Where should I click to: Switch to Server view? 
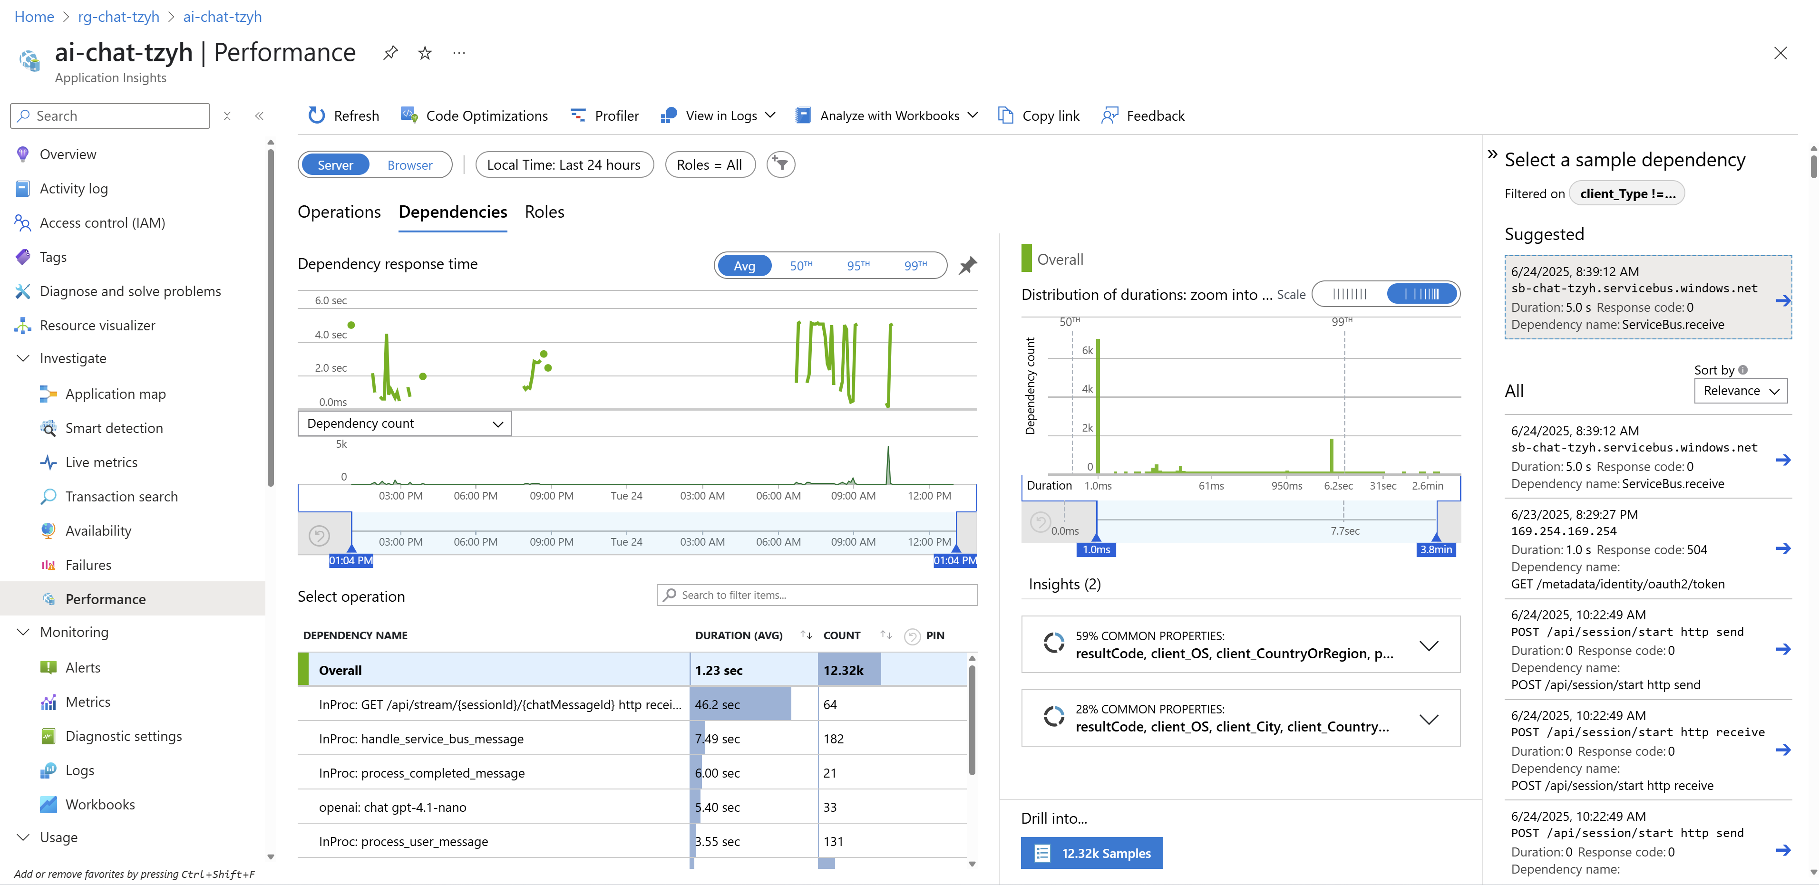click(335, 164)
